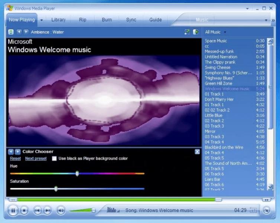Viewport: 280px width, 223px height.
Task: Mute the volume speaker icon
Action: click(61, 210)
